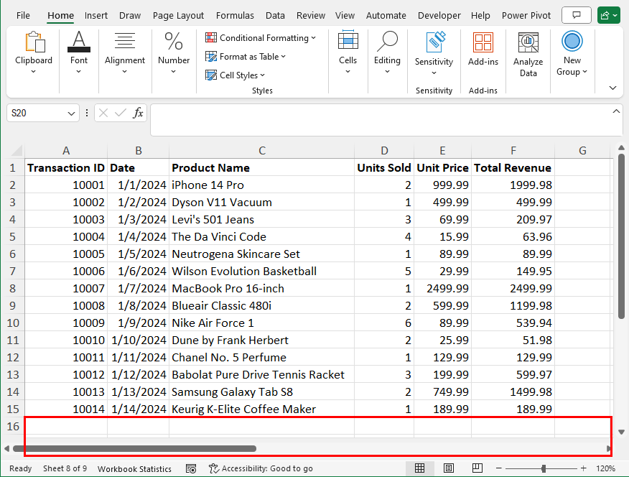Collapse the ribbon with the chevron
Image resolution: width=629 pixels, height=477 pixels.
612,88
